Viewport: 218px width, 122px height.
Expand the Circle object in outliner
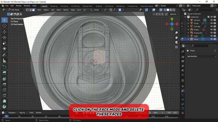tap(188, 23)
